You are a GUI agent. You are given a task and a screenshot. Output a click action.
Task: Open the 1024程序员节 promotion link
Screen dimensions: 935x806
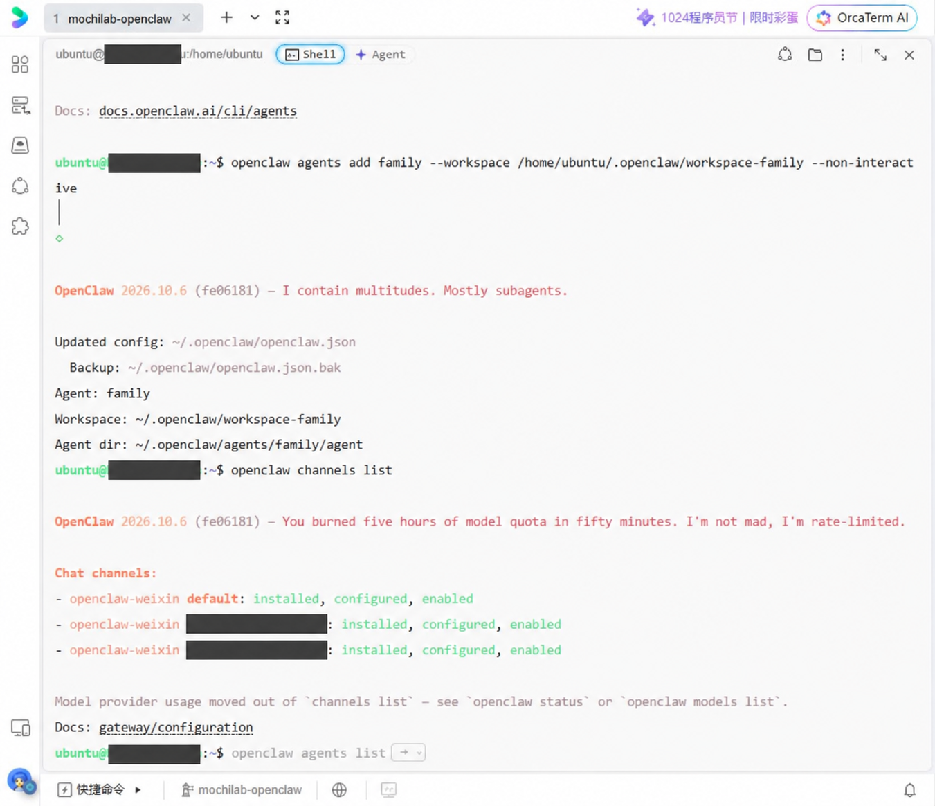(717, 18)
